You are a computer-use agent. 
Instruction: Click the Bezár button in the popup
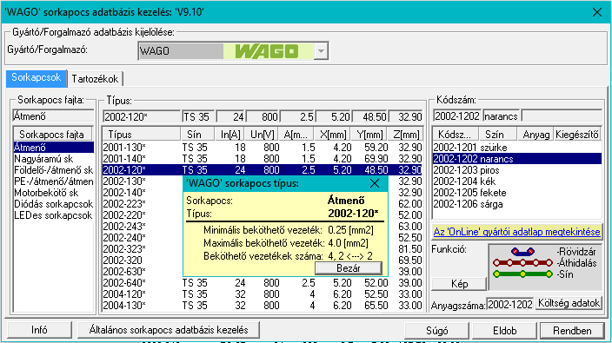(x=348, y=268)
